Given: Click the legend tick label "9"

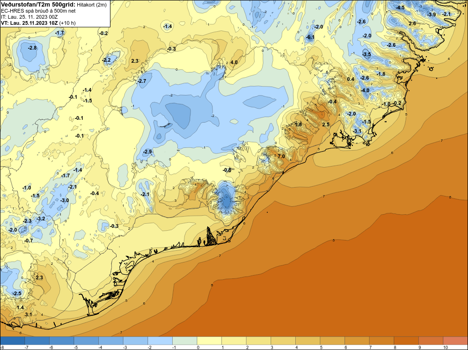Looking at the screenshot, I should pyautogui.click(x=420, y=347).
